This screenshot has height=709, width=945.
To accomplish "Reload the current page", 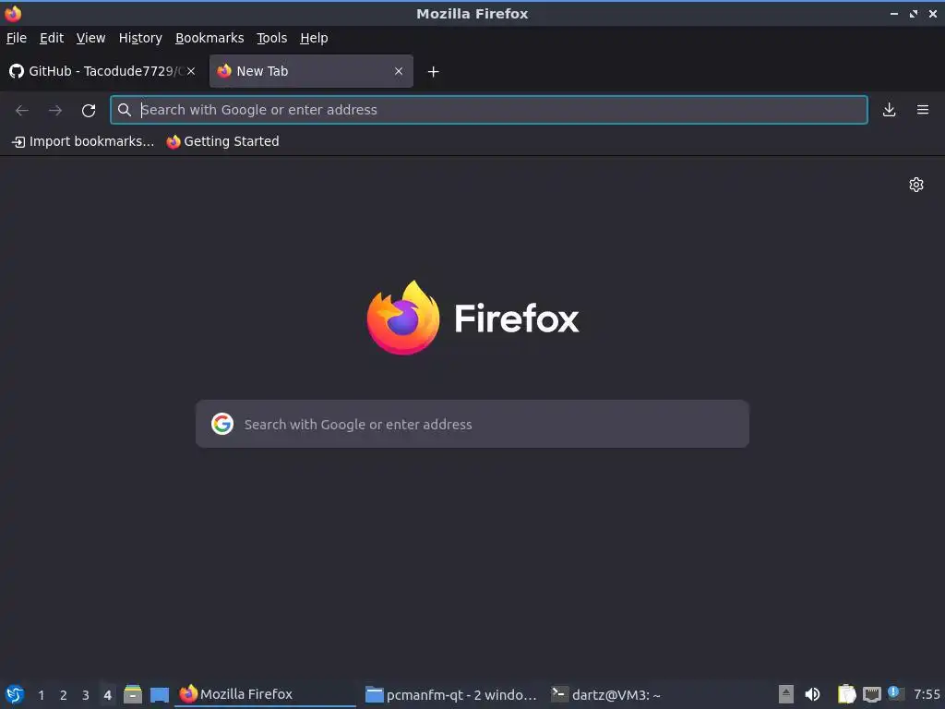I will pyautogui.click(x=89, y=110).
